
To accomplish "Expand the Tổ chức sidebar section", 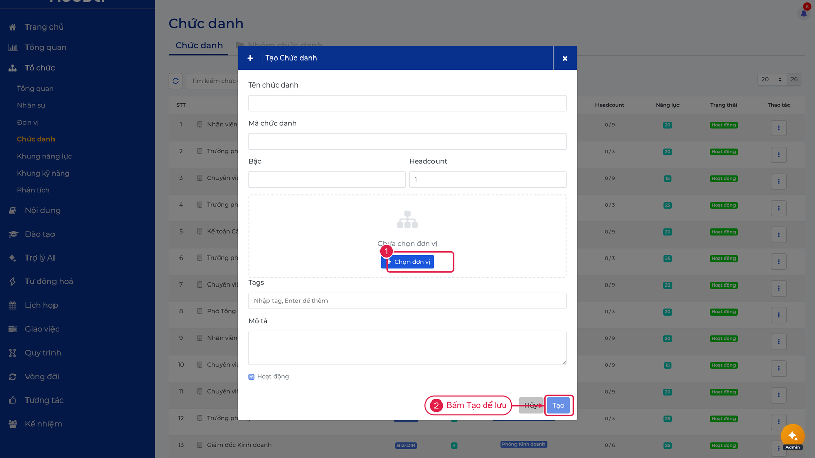I will 40,68.
